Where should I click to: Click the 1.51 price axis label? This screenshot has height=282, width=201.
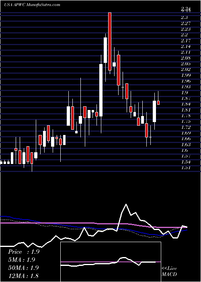[x=186, y=168]
